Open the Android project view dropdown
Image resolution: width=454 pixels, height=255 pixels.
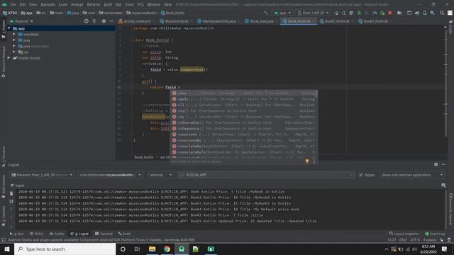click(x=21, y=21)
